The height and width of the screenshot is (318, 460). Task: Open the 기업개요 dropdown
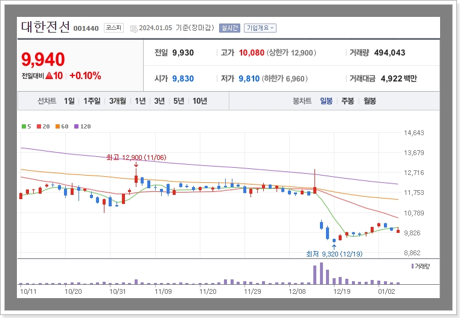260,28
